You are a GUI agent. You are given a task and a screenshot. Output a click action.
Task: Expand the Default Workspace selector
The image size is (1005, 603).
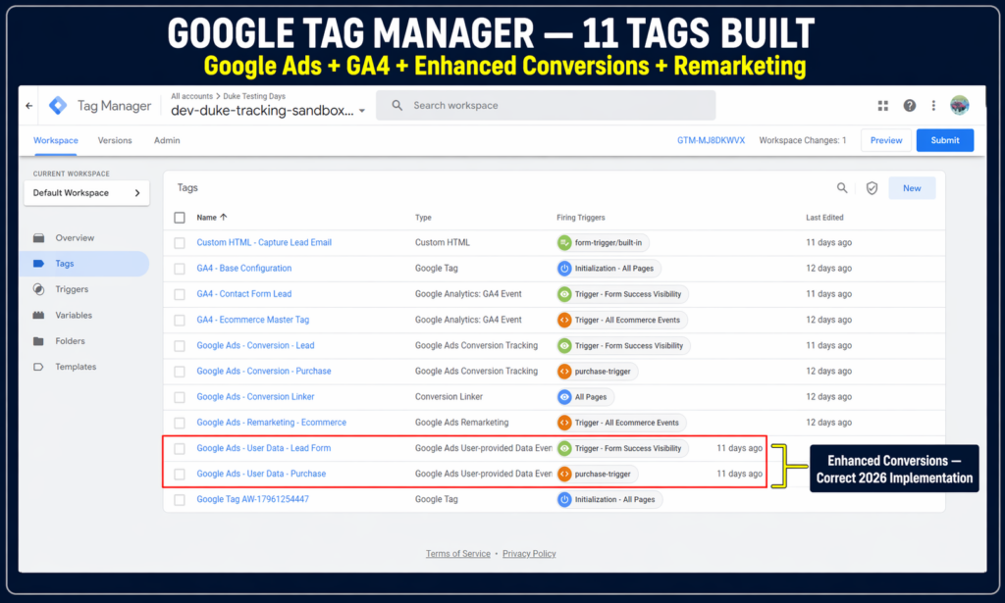(86, 193)
